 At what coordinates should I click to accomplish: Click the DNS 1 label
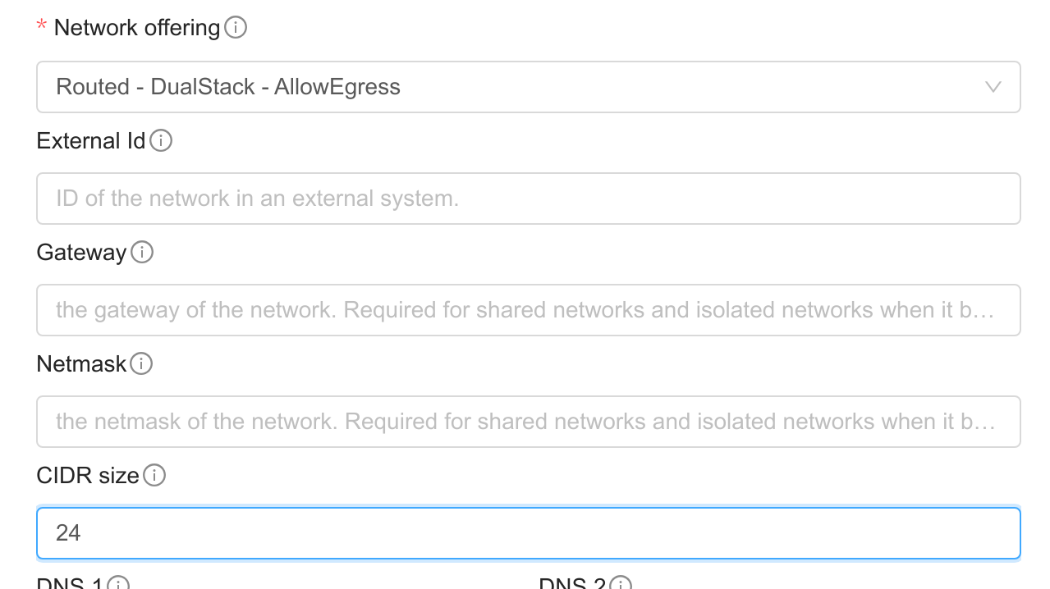[70, 585]
